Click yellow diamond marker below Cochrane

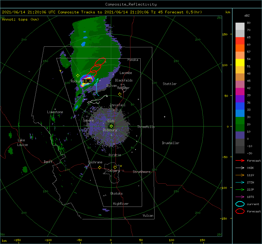point(100,167)
